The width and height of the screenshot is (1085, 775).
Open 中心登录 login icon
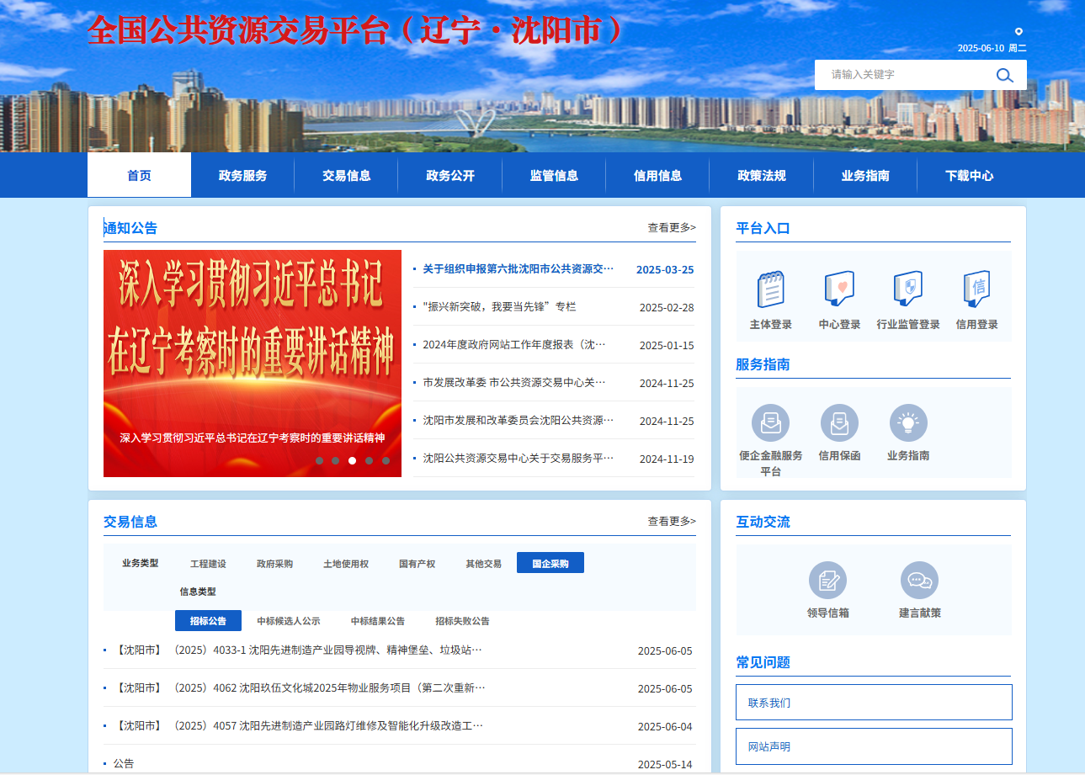839,289
